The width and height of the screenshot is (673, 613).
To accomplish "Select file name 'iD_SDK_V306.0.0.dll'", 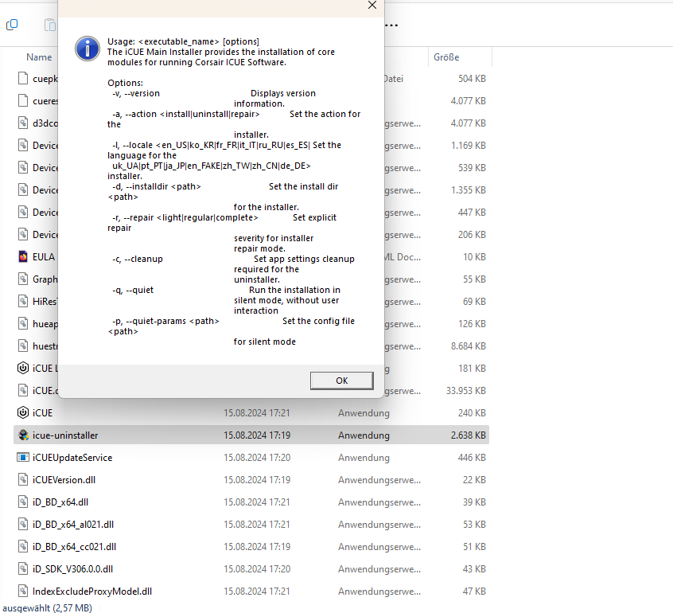I will (x=73, y=569).
